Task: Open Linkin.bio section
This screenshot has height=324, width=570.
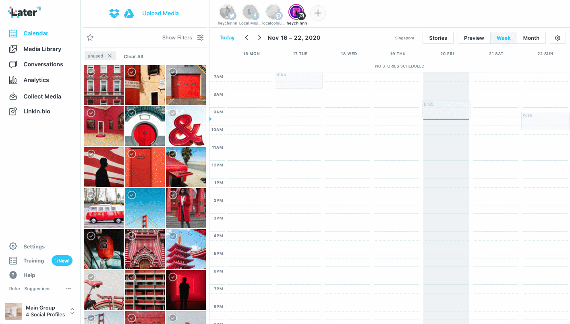Action: click(37, 111)
